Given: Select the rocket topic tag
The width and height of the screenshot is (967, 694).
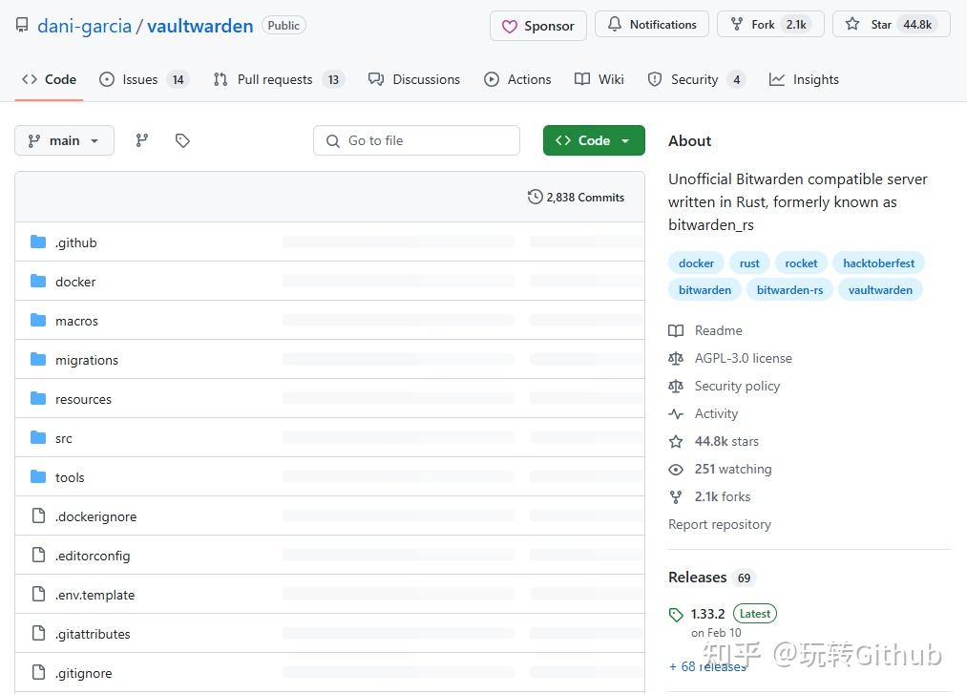Looking at the screenshot, I should tap(801, 263).
